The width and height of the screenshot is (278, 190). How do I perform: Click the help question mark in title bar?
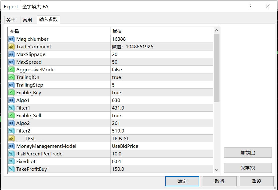(250, 6)
